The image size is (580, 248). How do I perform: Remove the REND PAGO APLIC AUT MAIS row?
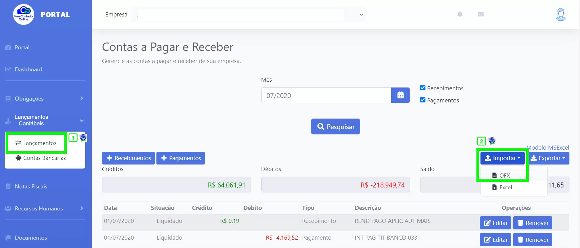533,223
